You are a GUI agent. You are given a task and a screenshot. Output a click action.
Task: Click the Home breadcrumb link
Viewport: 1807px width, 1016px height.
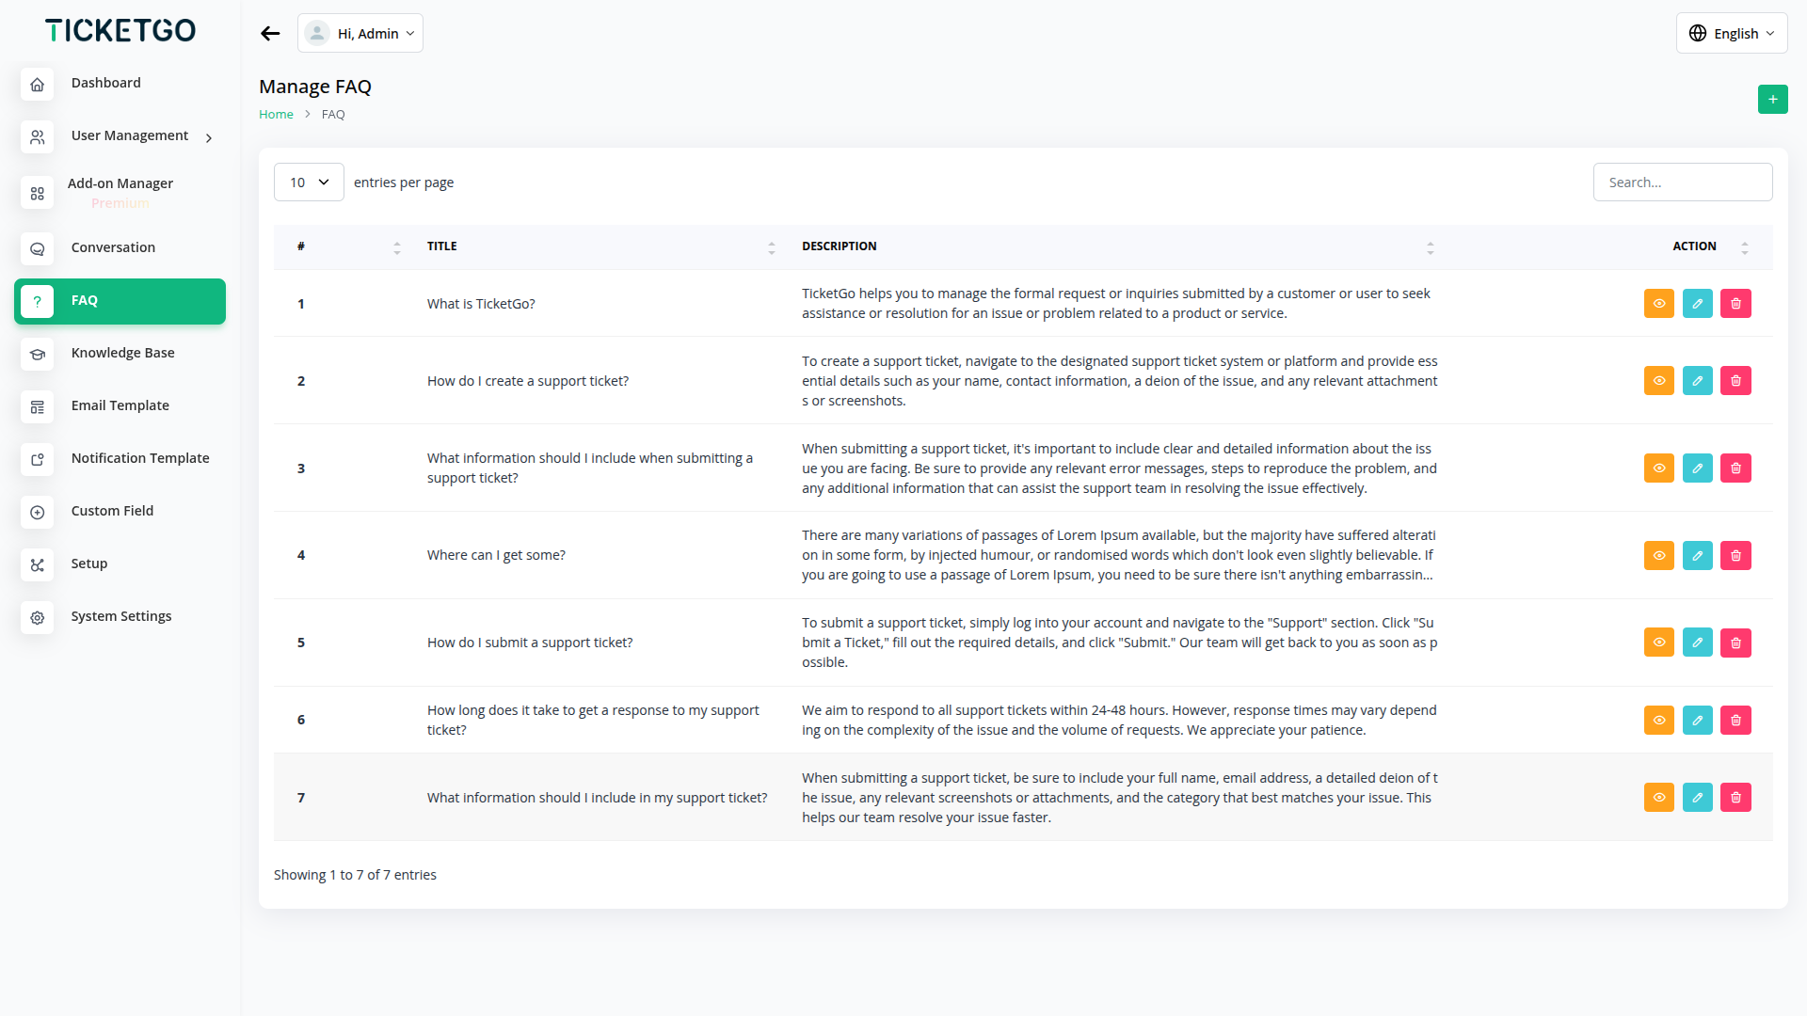click(276, 115)
